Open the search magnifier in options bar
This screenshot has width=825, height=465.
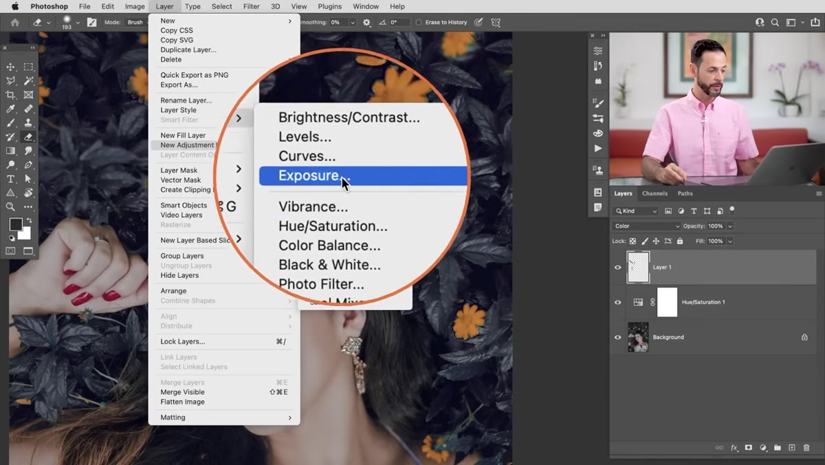pos(775,22)
